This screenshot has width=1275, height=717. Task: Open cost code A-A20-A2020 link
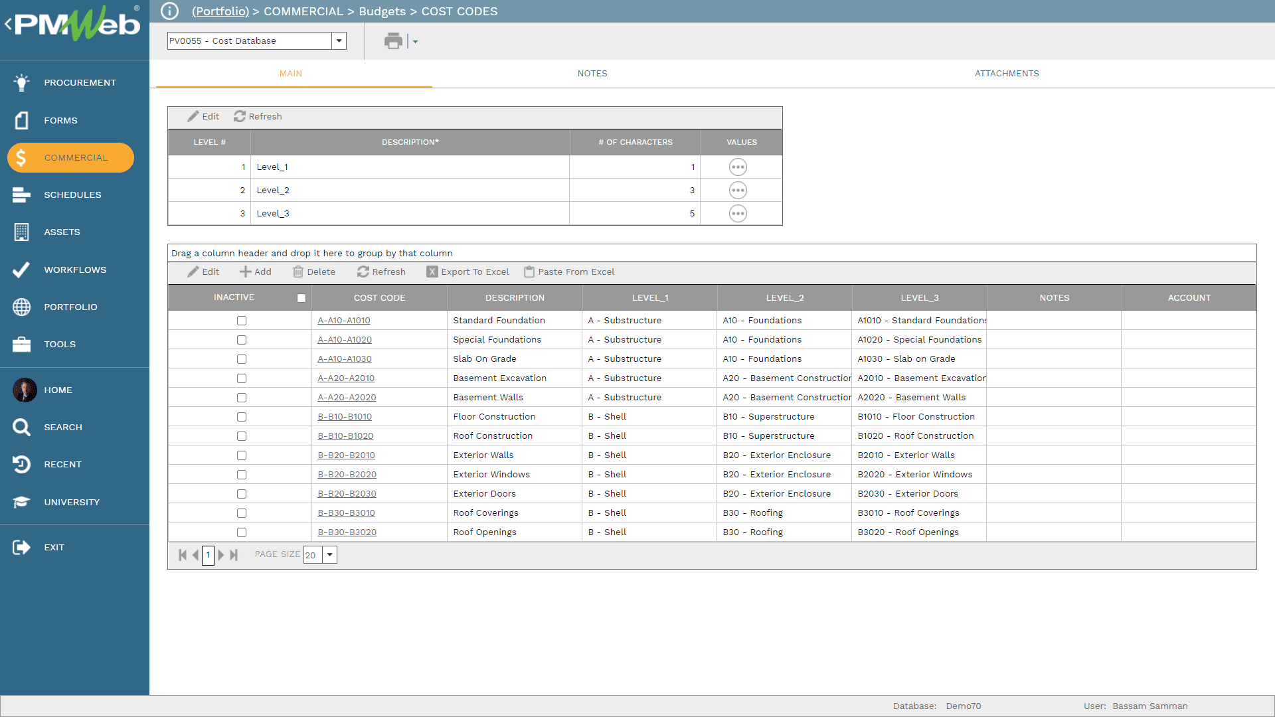pyautogui.click(x=347, y=397)
